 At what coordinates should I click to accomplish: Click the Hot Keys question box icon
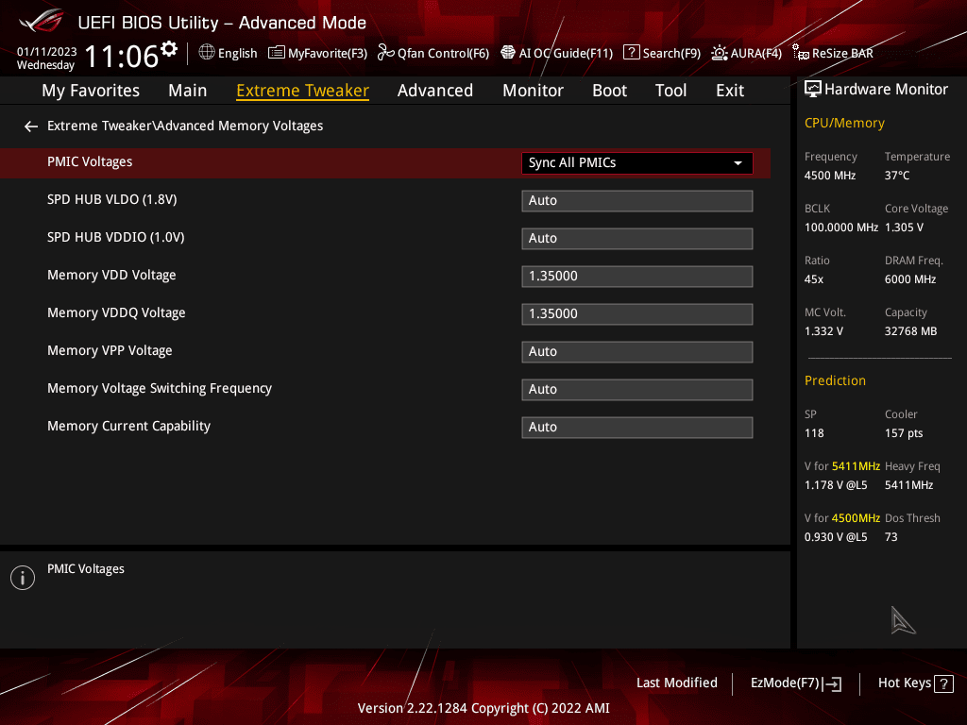point(943,683)
